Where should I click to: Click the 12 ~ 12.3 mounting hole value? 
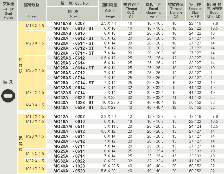click(155, 117)
